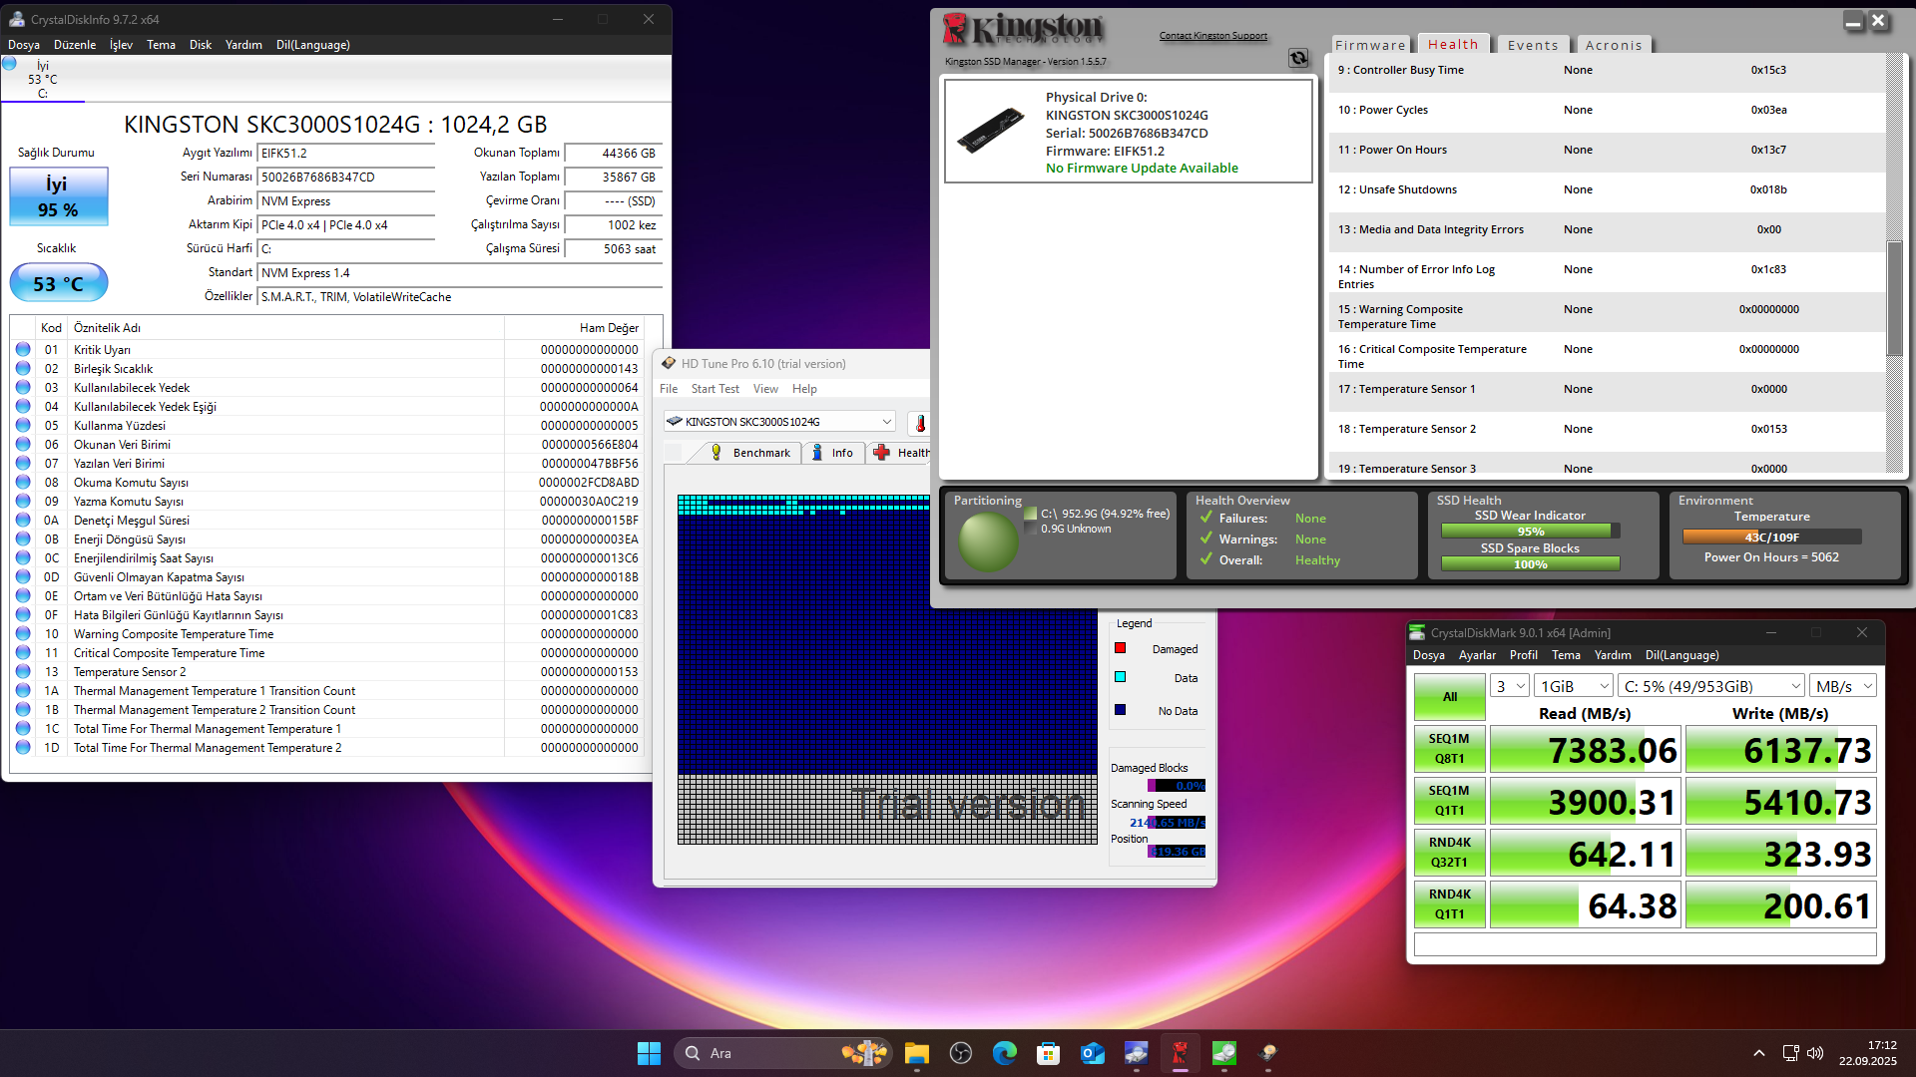Image resolution: width=1916 pixels, height=1077 pixels.
Task: Switch to the Events tab in Kingston Manager
Action: (x=1533, y=45)
